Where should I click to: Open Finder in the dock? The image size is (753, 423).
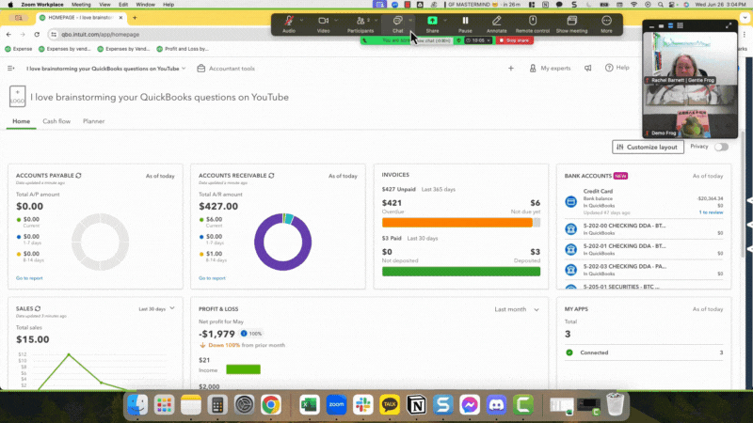coord(137,405)
